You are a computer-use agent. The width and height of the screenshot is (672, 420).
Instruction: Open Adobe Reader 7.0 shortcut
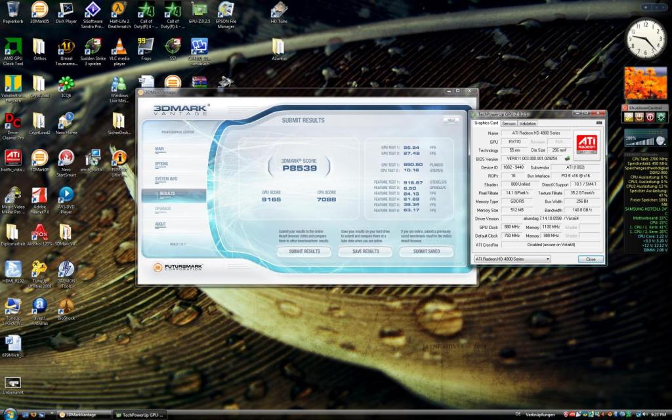click(x=39, y=200)
